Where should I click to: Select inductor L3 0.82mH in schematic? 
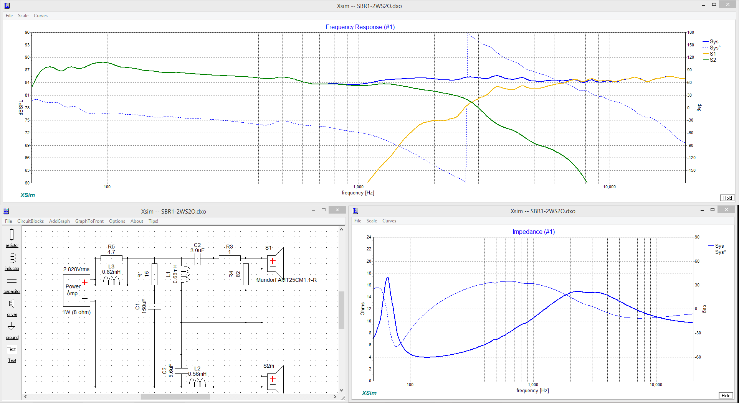[111, 281]
